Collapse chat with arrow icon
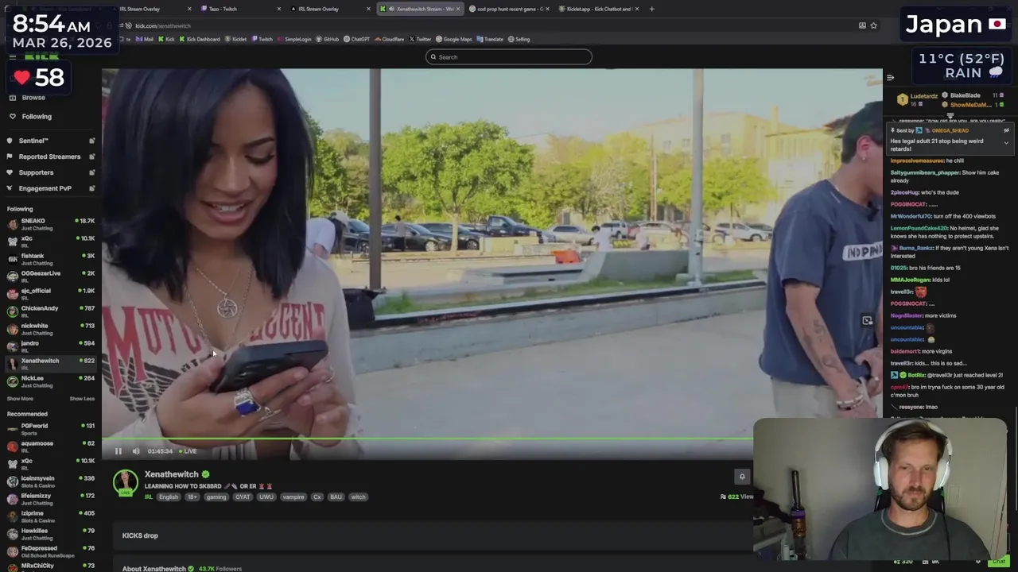The height and width of the screenshot is (572, 1018). pos(890,77)
